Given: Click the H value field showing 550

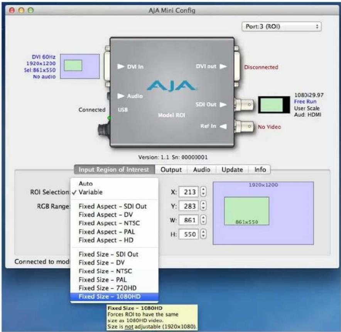Looking at the screenshot, I should click(x=189, y=234).
